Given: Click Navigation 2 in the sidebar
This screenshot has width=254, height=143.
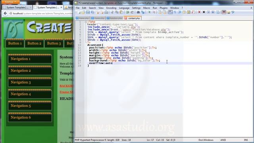Looking at the screenshot, I should click(30, 71).
